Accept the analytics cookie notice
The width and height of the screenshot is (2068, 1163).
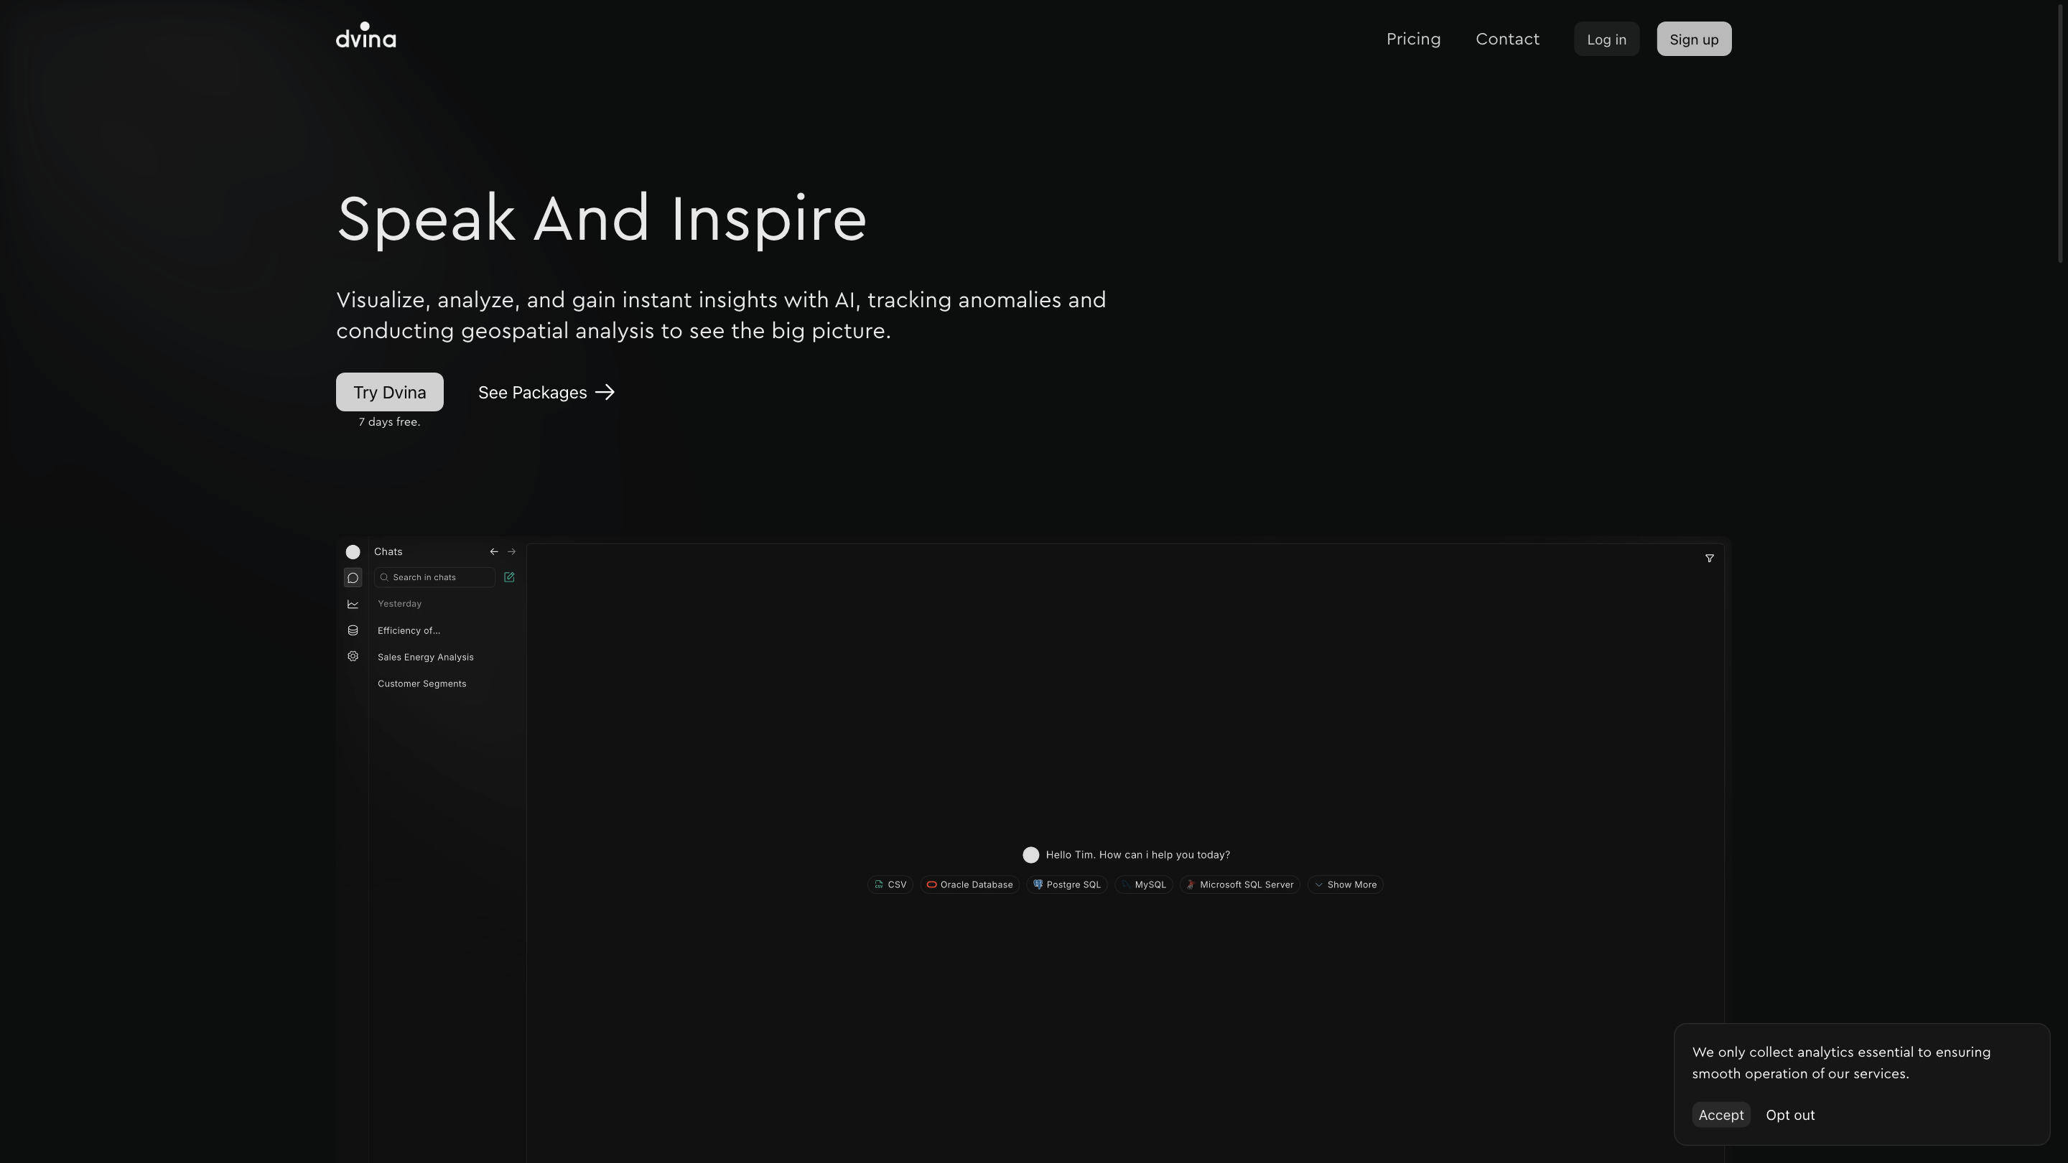(1720, 1115)
